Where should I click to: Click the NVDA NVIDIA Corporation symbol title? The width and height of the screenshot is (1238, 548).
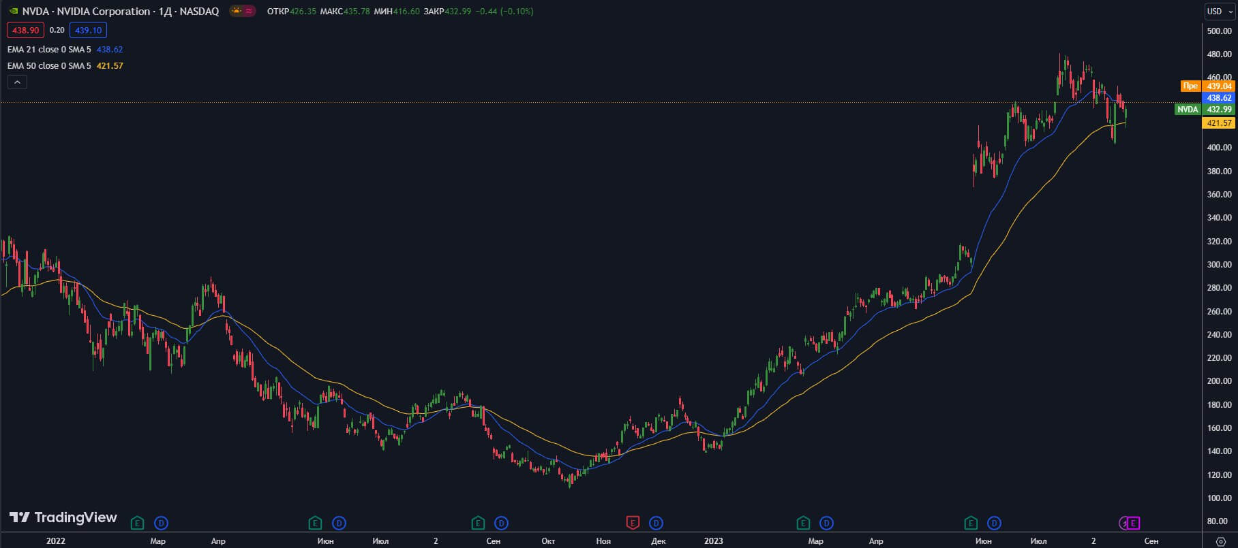(120, 11)
